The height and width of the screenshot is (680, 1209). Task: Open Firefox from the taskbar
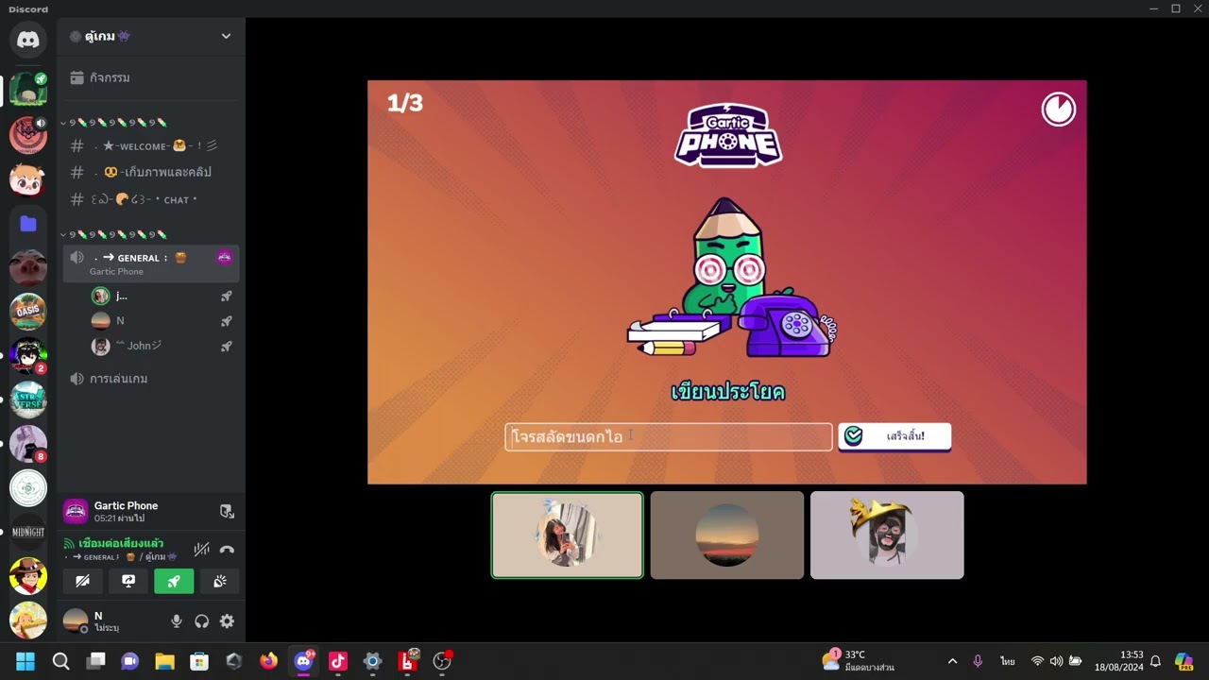pyautogui.click(x=269, y=661)
